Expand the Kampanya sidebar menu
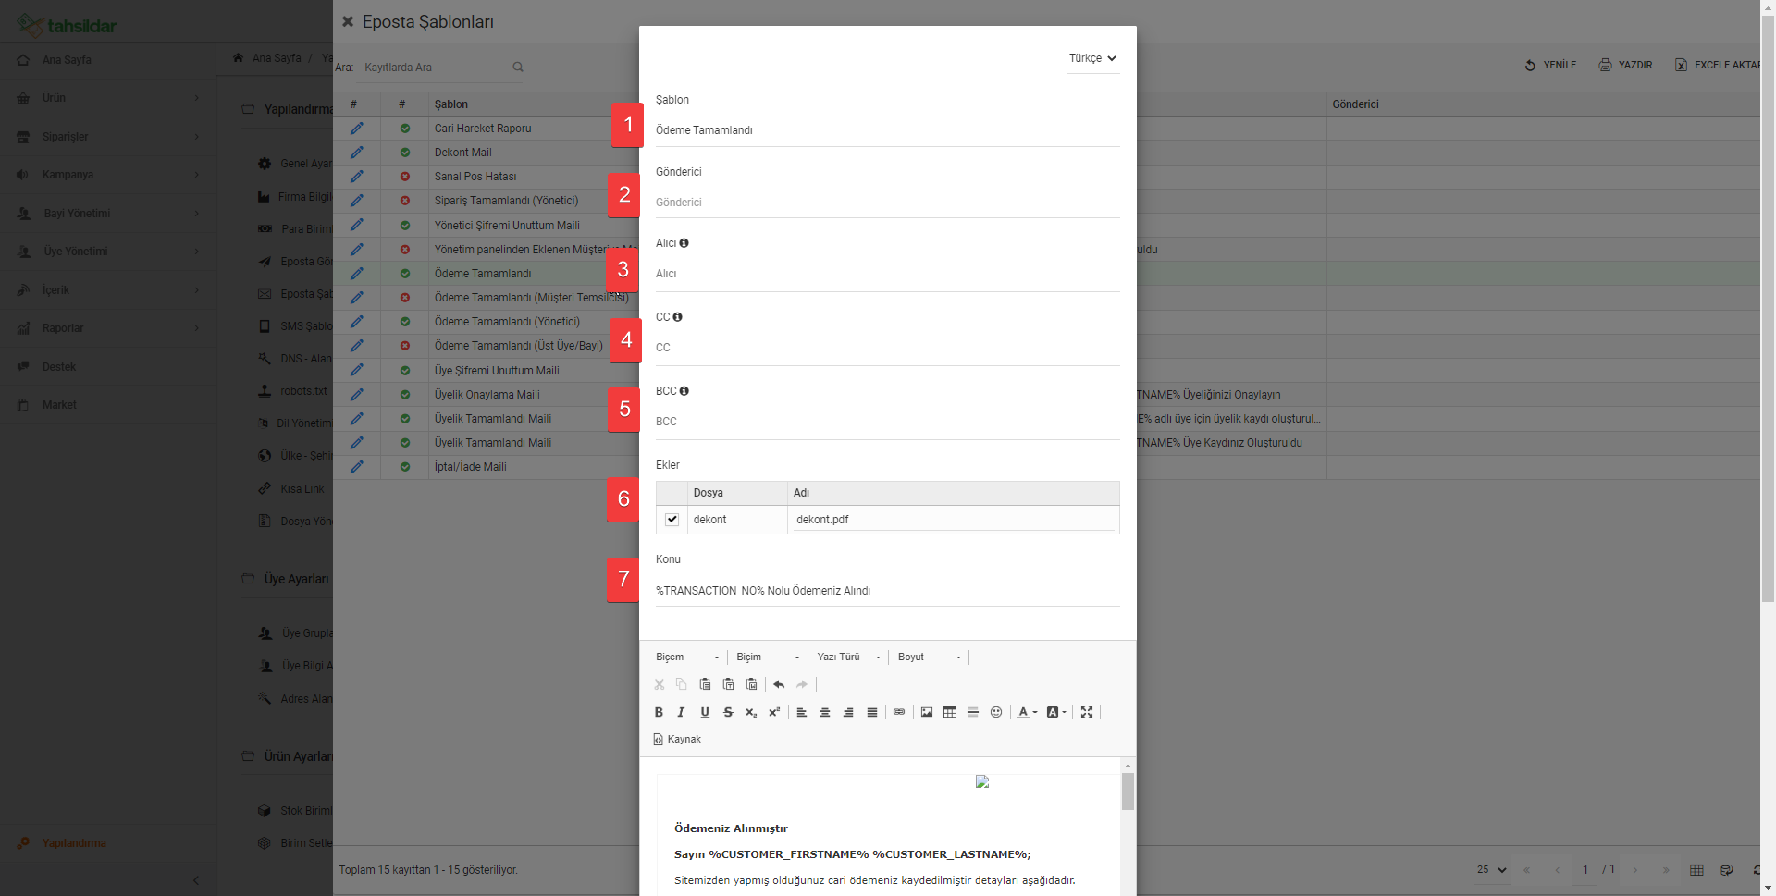Viewport: 1776px width, 896px height. pos(108,175)
